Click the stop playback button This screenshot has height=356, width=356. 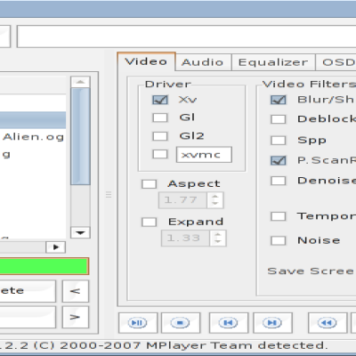tap(181, 322)
